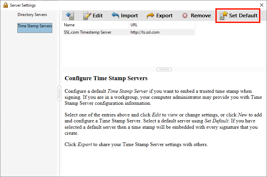This screenshot has width=267, height=177.
Task: Click the http://ts.ssl.com URL cell
Action: tap(145, 32)
